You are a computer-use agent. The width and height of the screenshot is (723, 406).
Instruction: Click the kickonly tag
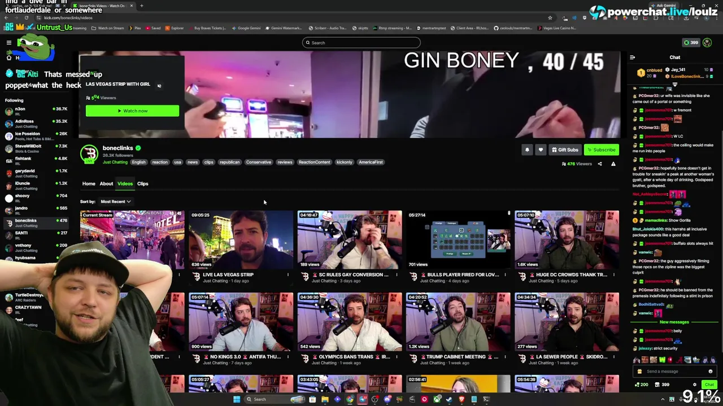click(344, 162)
